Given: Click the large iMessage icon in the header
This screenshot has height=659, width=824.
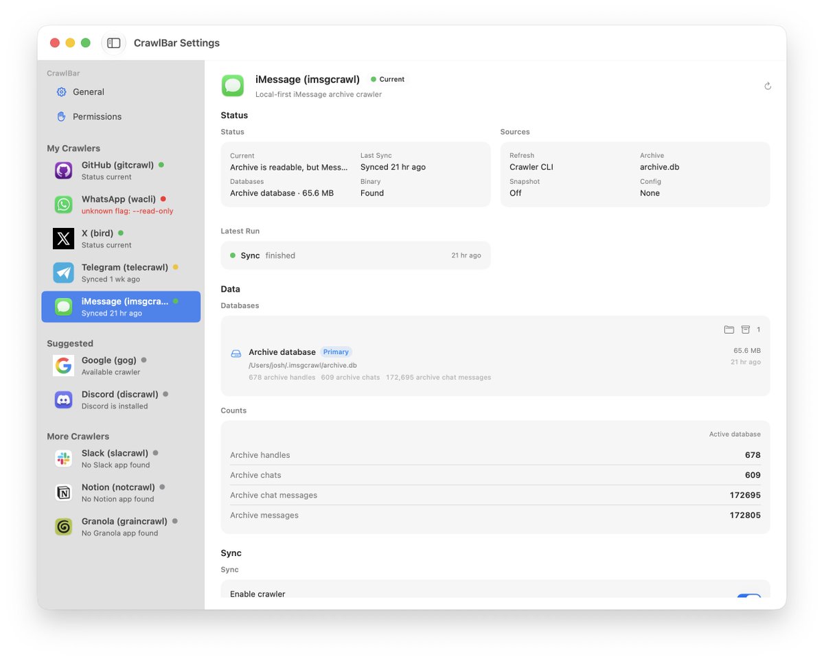Looking at the screenshot, I should pos(233,86).
